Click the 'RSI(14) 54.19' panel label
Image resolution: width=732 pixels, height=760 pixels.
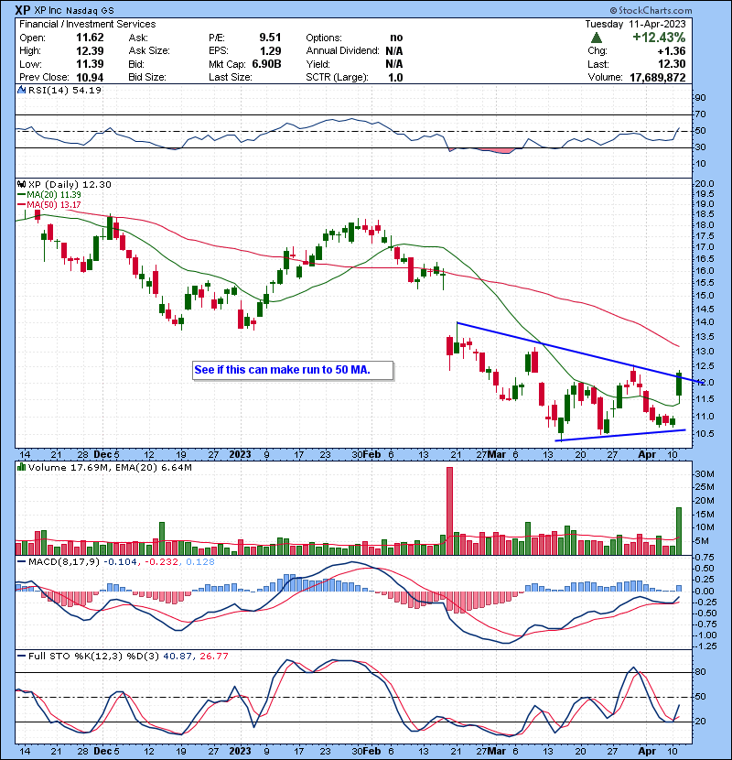(64, 90)
